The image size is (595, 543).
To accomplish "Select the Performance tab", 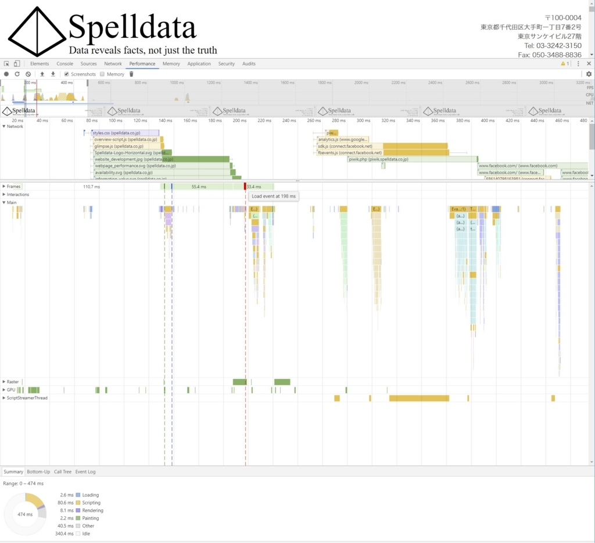I will coord(142,64).
